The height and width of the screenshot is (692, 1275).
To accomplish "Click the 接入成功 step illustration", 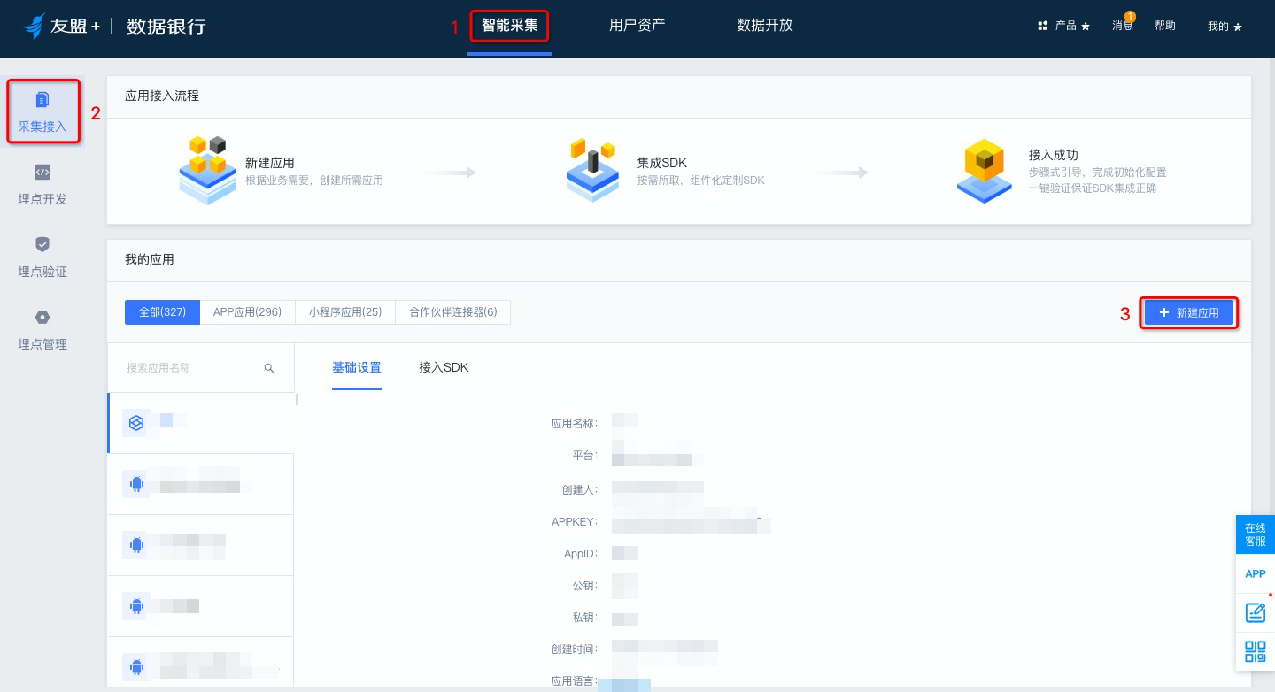I will pos(985,171).
